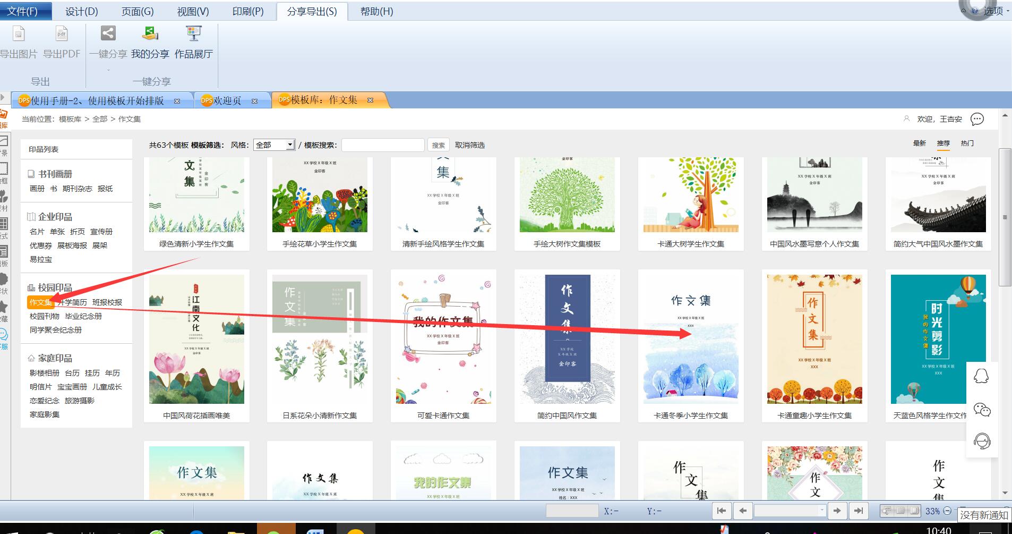1012x534 pixels.
Task: Open the chat message bubble icon
Action: (x=977, y=119)
